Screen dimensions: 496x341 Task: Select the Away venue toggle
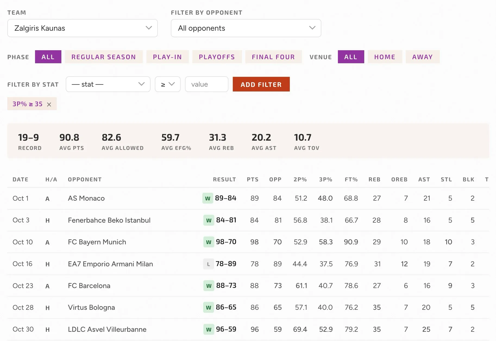click(422, 57)
